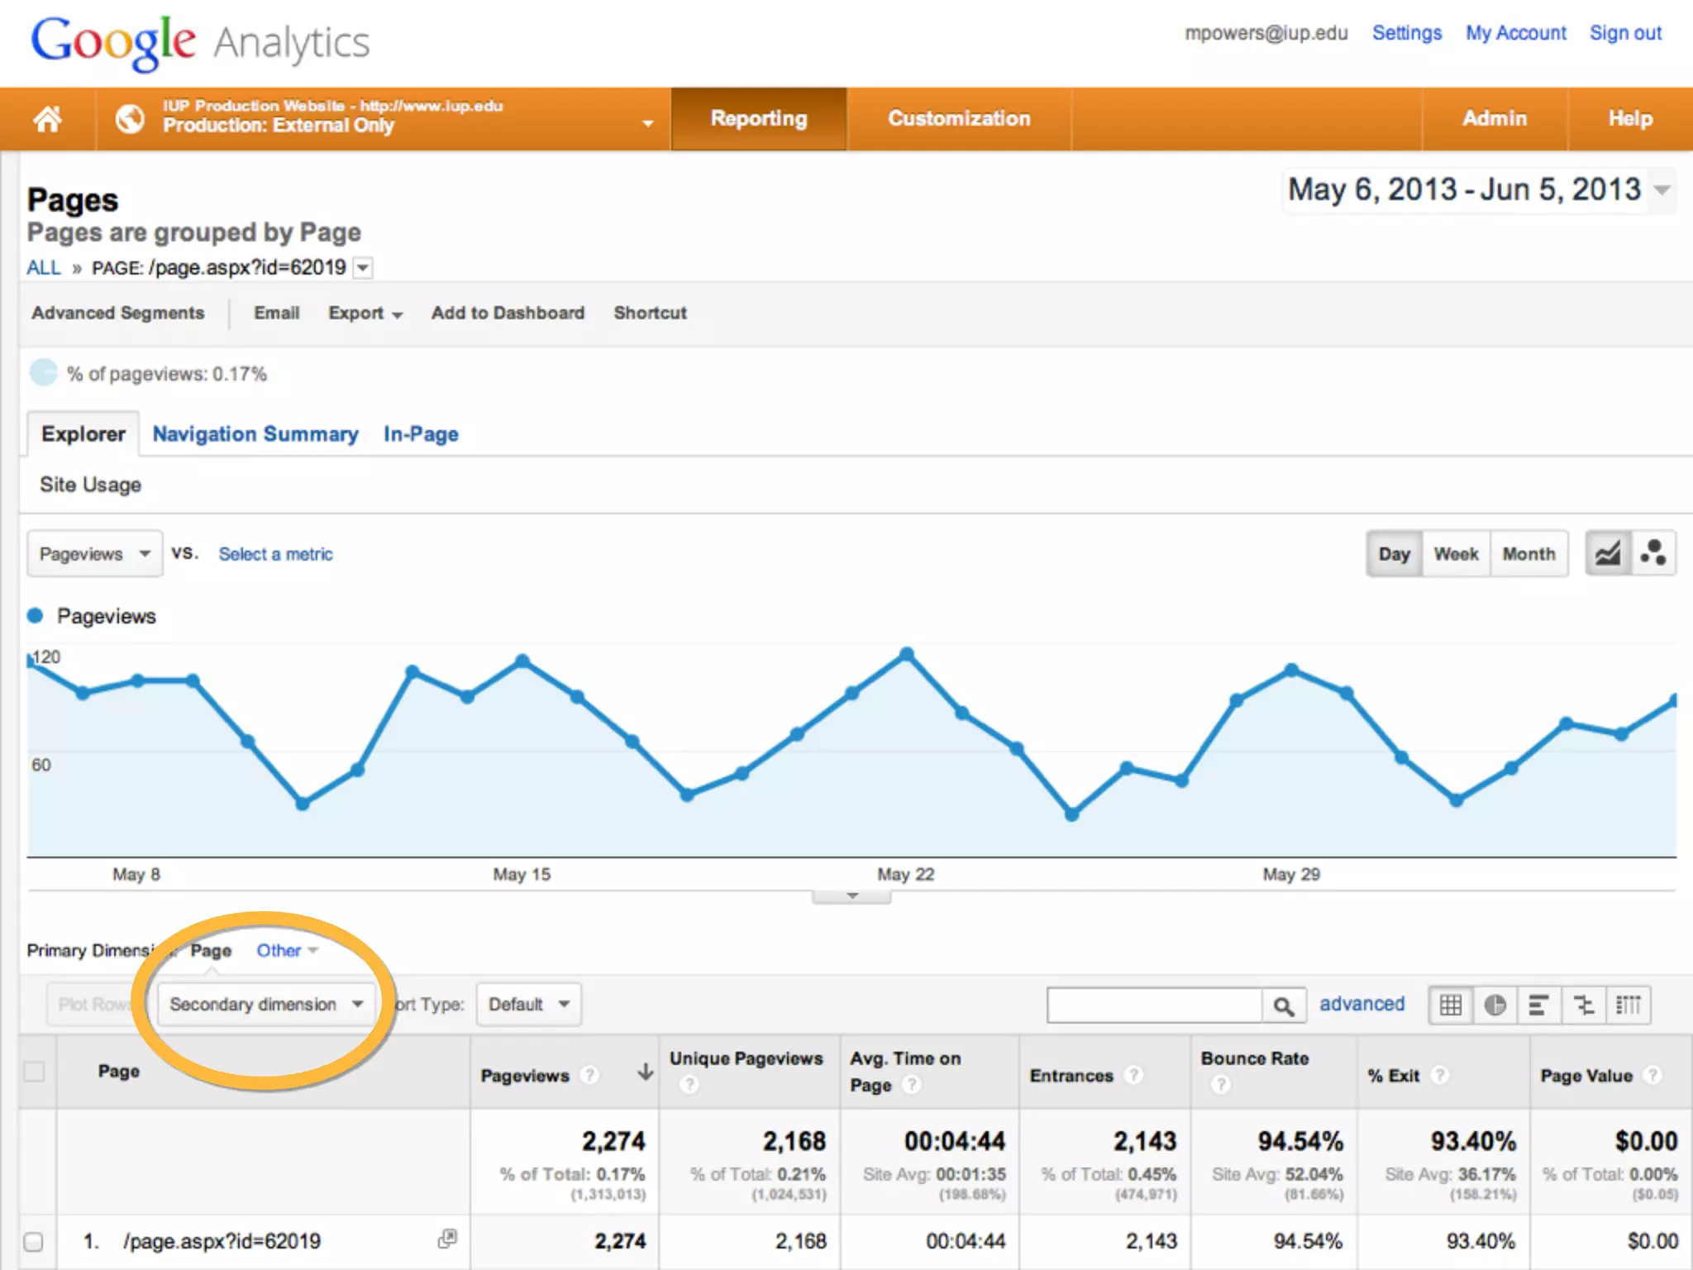Open the date range selector
Image resolution: width=1693 pixels, height=1270 pixels.
[x=1477, y=190]
